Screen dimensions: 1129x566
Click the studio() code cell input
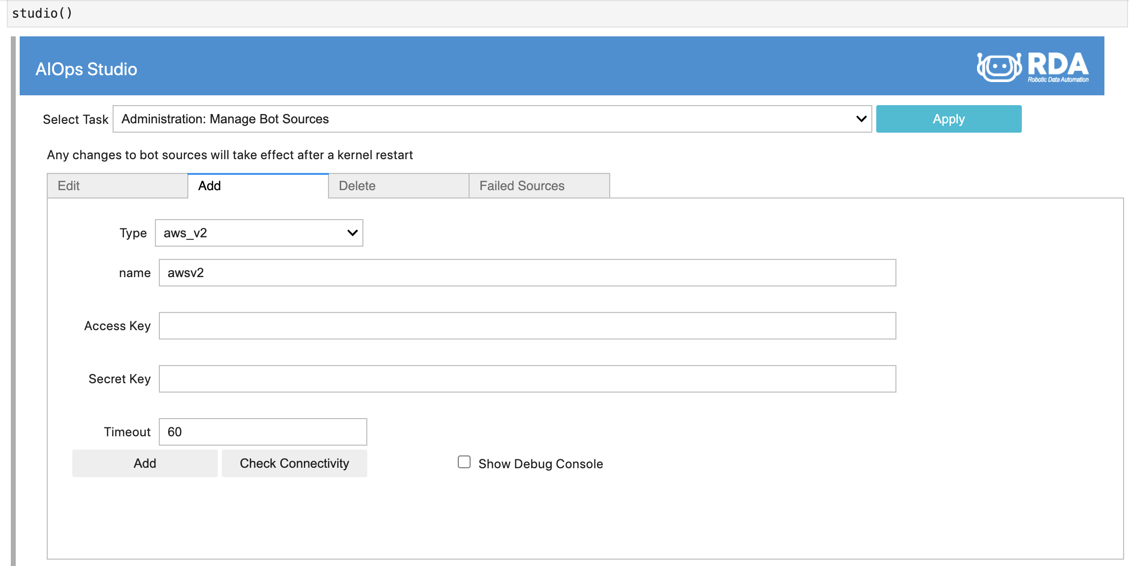tap(565, 13)
